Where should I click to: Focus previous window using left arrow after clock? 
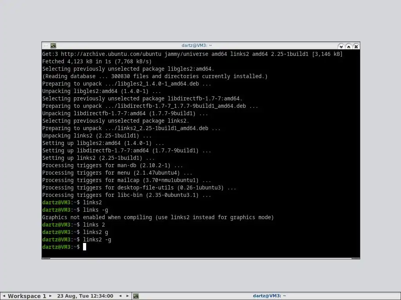[120, 296]
